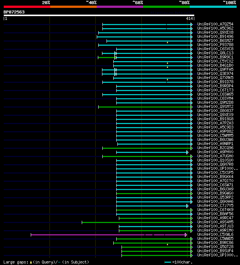The image size is (240, 265).
Task: Select the UniRef100_Q10SU0 label
Action: (215, 160)
